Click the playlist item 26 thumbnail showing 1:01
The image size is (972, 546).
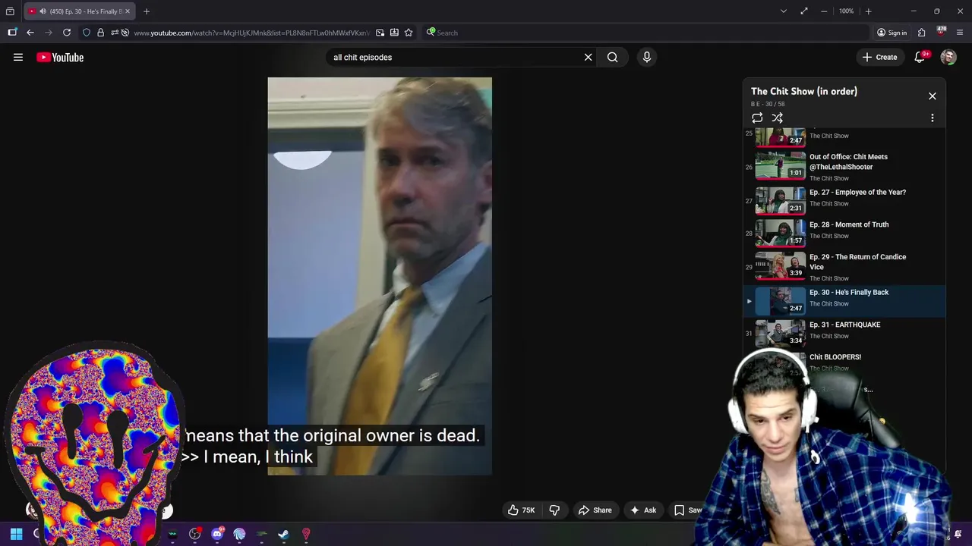click(780, 165)
